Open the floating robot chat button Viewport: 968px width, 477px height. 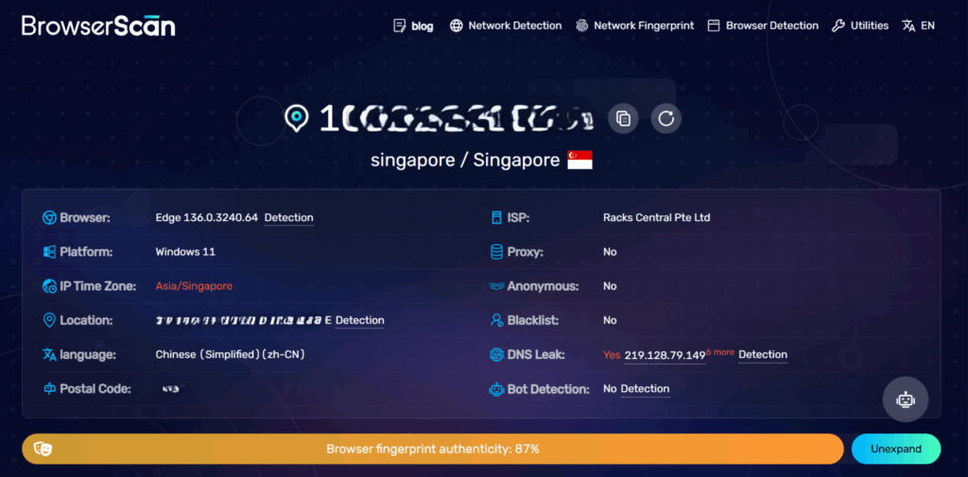[x=906, y=400]
